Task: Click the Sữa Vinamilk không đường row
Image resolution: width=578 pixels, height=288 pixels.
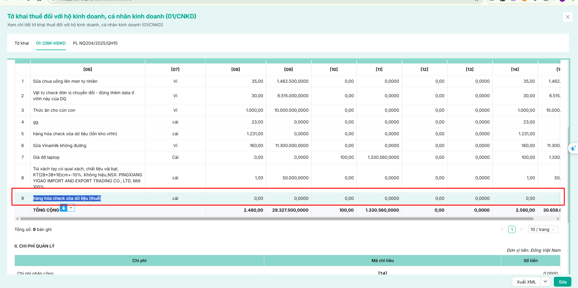Action: point(287,146)
